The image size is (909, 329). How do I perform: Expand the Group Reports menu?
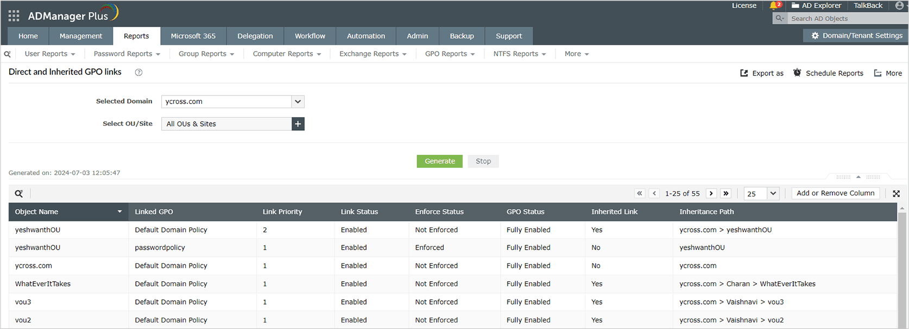206,54
